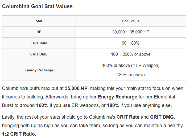Click the Energy Recharge label in the table
This screenshot has height=138, width=194.
[x=39, y=70]
